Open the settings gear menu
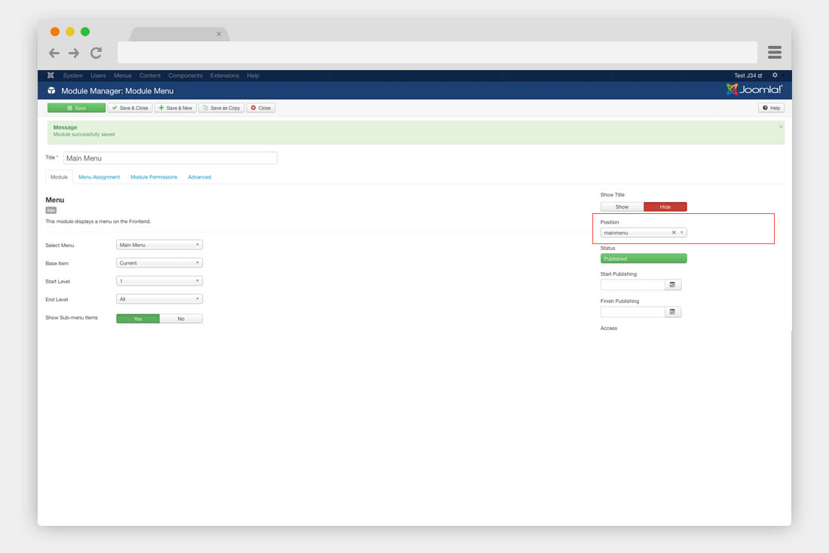 (x=775, y=75)
